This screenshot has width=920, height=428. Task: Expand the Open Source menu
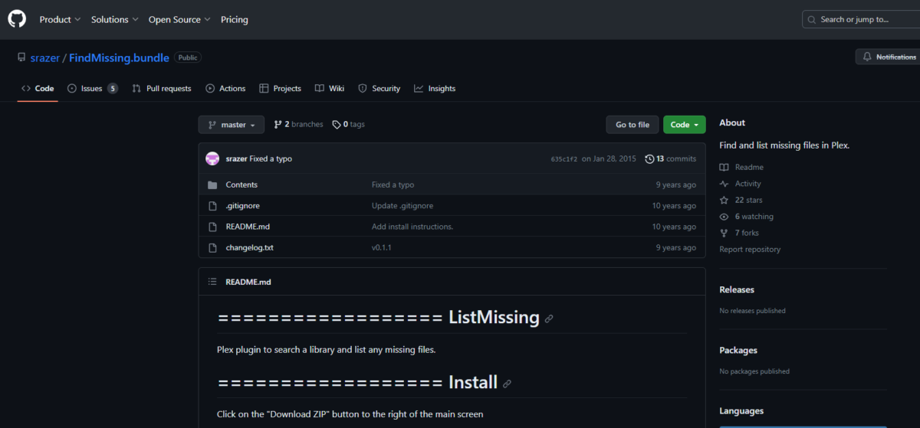179,19
